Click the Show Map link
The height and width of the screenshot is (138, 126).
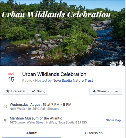pyautogui.click(x=113, y=120)
